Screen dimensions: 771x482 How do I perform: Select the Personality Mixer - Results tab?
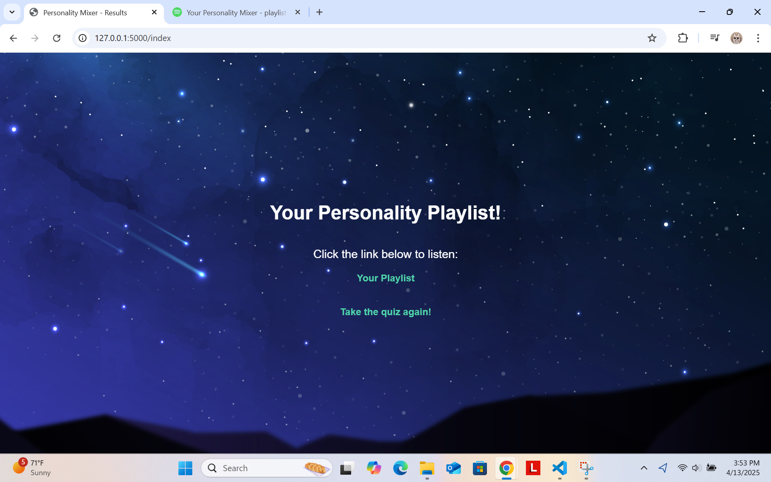click(x=84, y=12)
